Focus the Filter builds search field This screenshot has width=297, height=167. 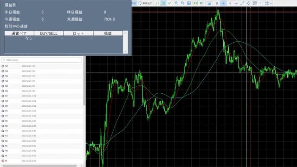tap(41, 60)
